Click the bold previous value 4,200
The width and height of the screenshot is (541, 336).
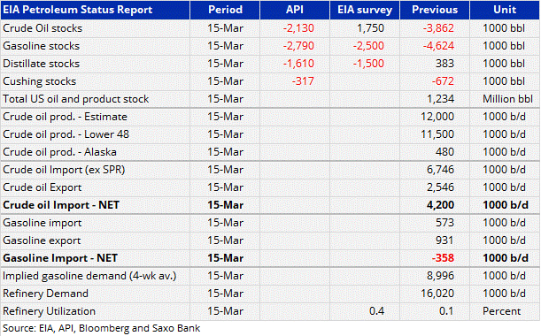[x=440, y=205]
